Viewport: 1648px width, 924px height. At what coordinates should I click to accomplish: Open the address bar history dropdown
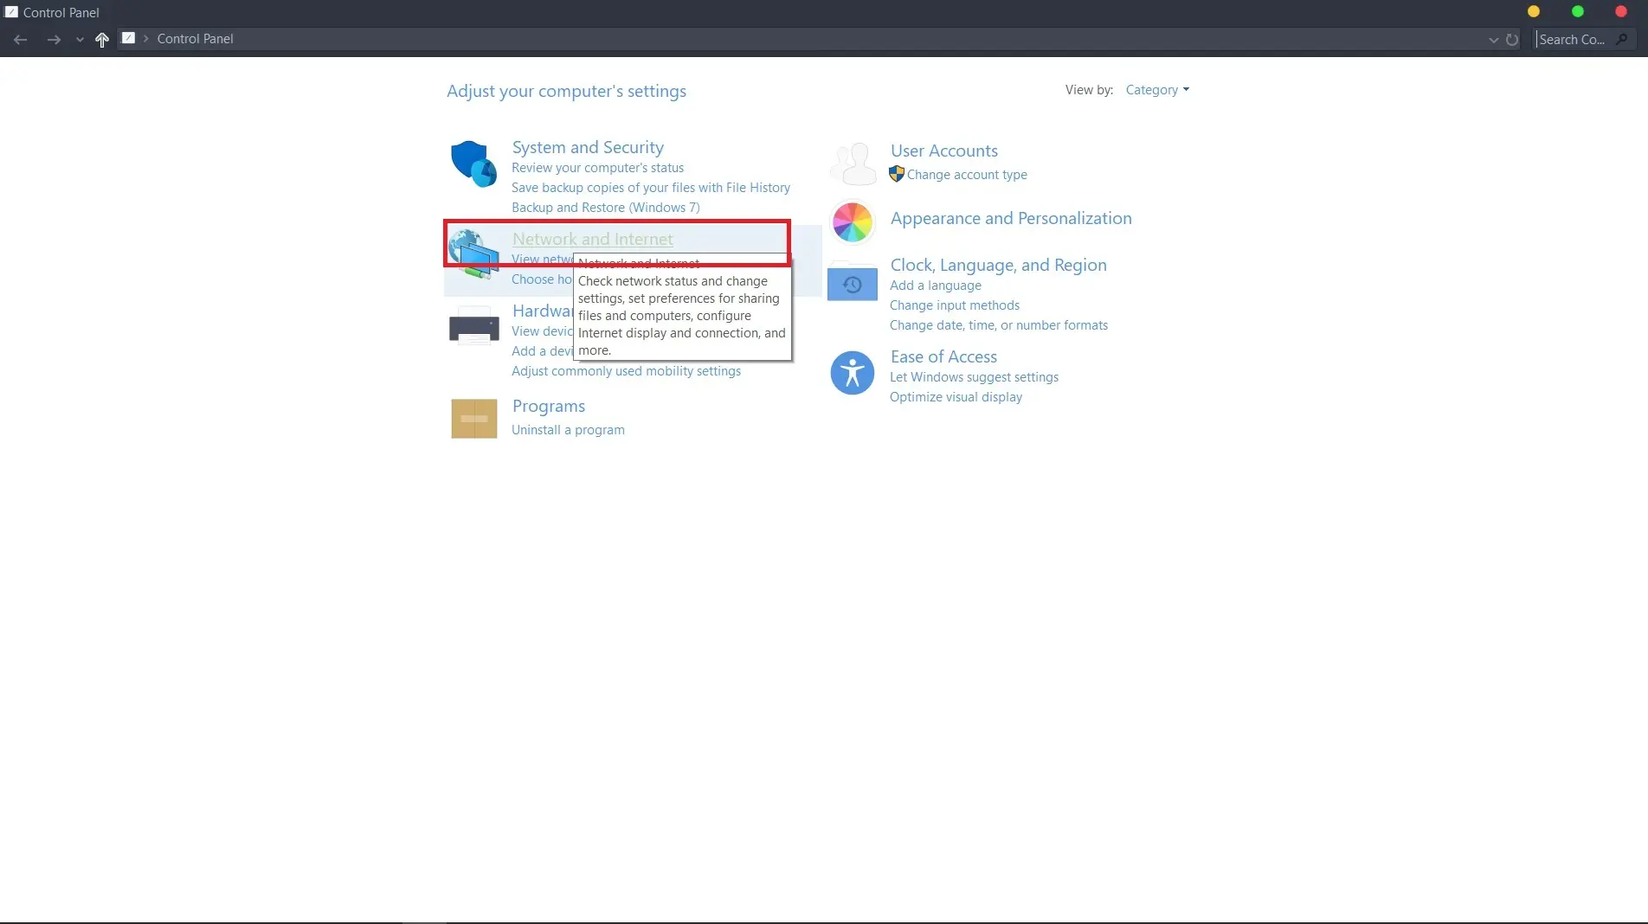click(x=1493, y=39)
